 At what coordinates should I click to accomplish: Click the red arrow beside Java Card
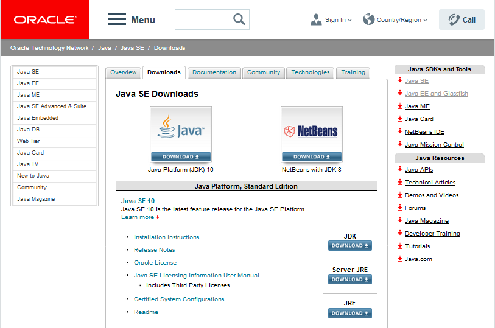point(400,119)
